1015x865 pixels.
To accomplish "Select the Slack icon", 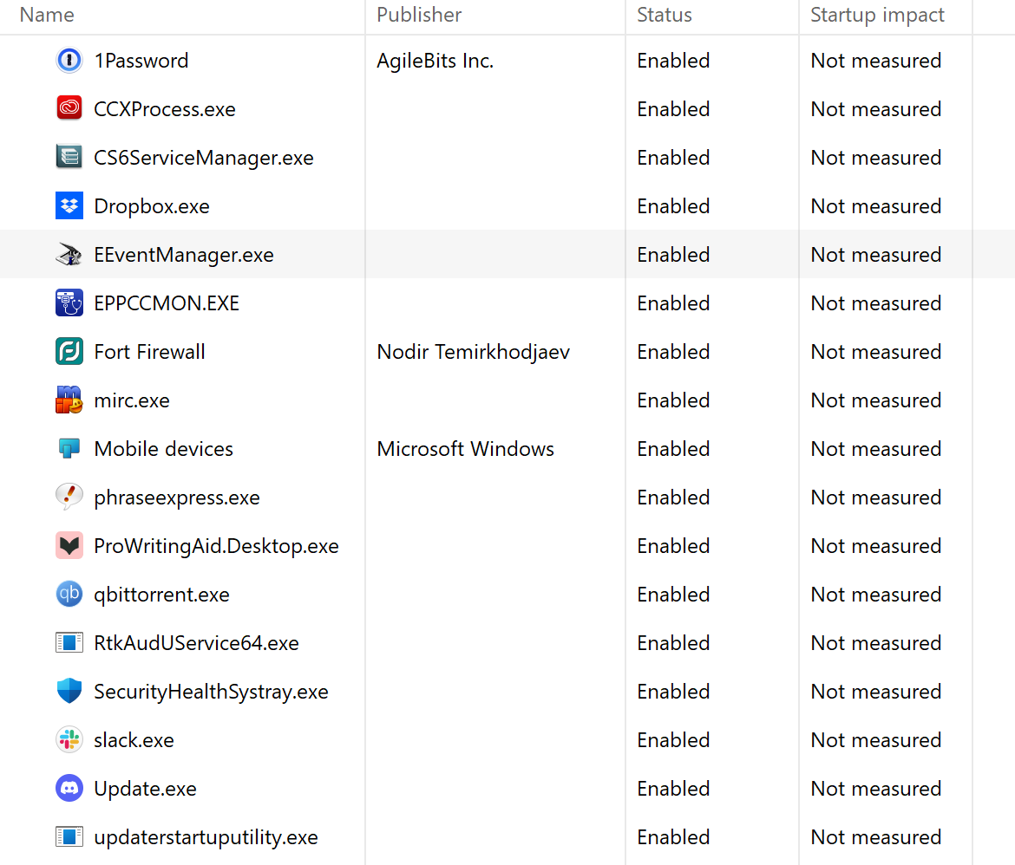I will (x=69, y=740).
